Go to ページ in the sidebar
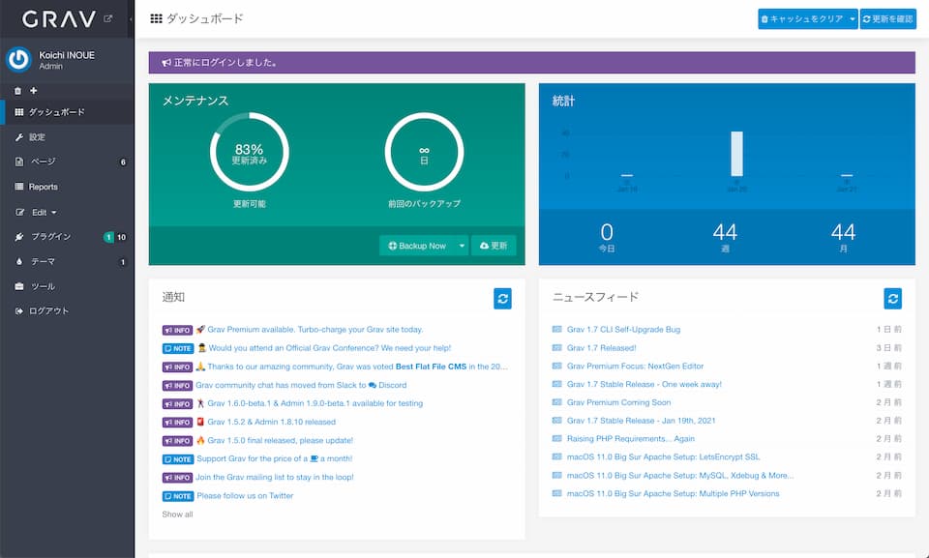The height and width of the screenshot is (558, 929). tap(43, 162)
